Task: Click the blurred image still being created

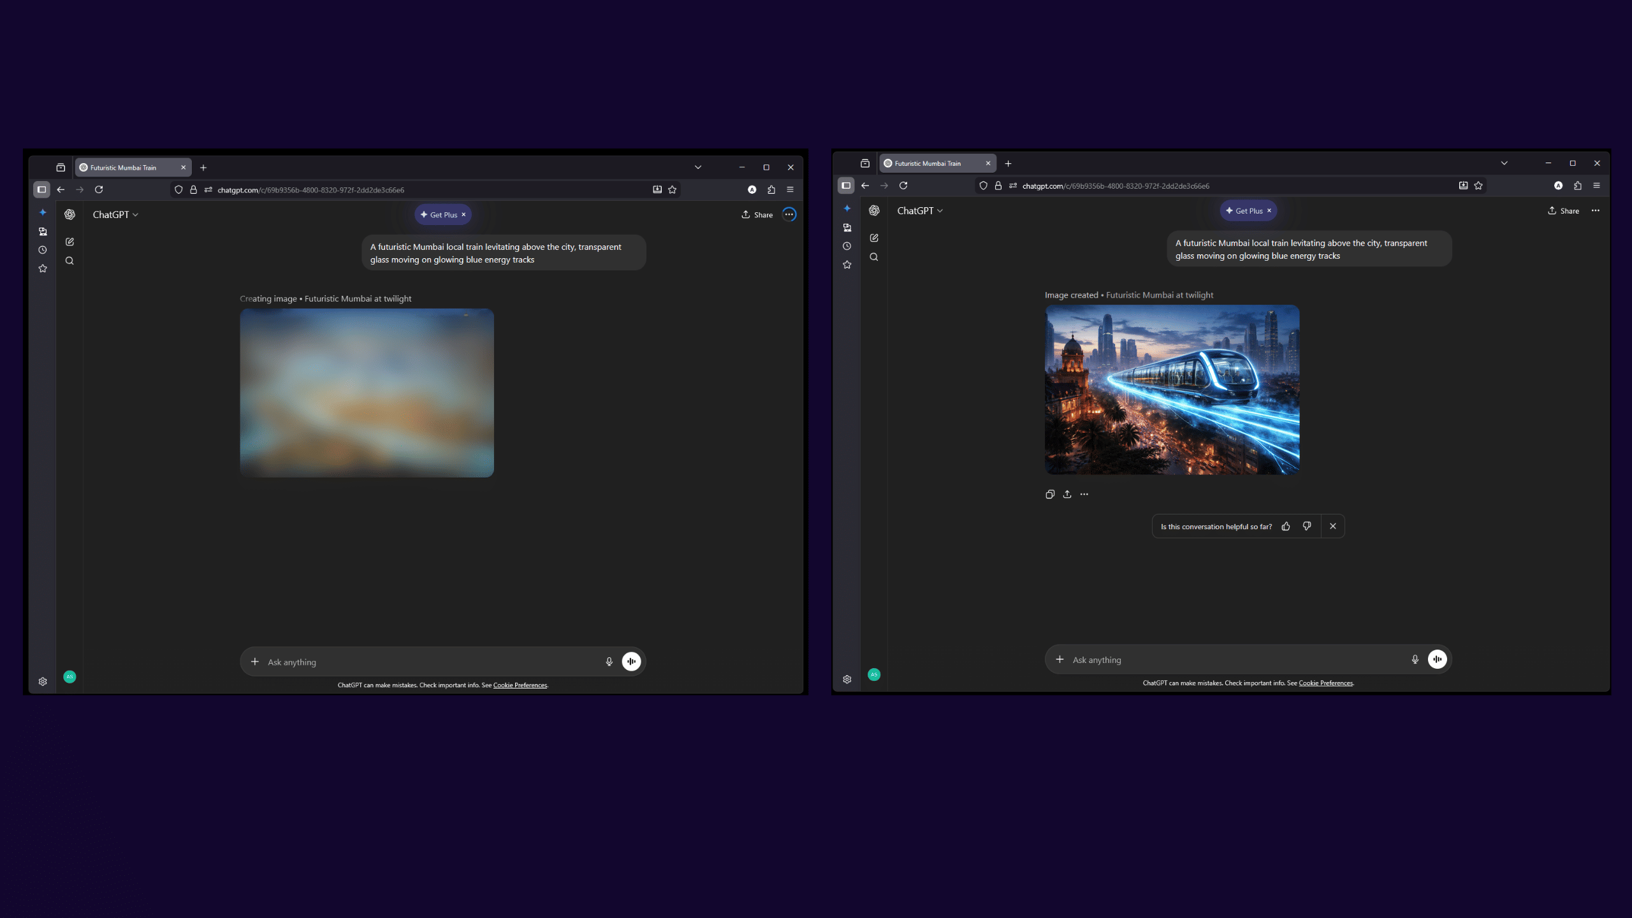Action: point(367,393)
